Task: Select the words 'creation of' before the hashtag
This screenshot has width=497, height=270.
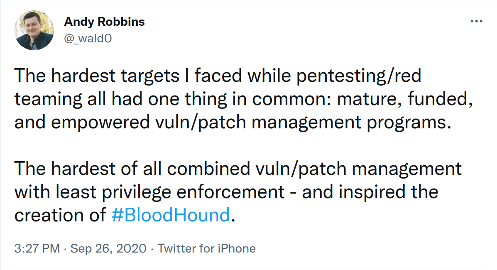Action: point(60,215)
